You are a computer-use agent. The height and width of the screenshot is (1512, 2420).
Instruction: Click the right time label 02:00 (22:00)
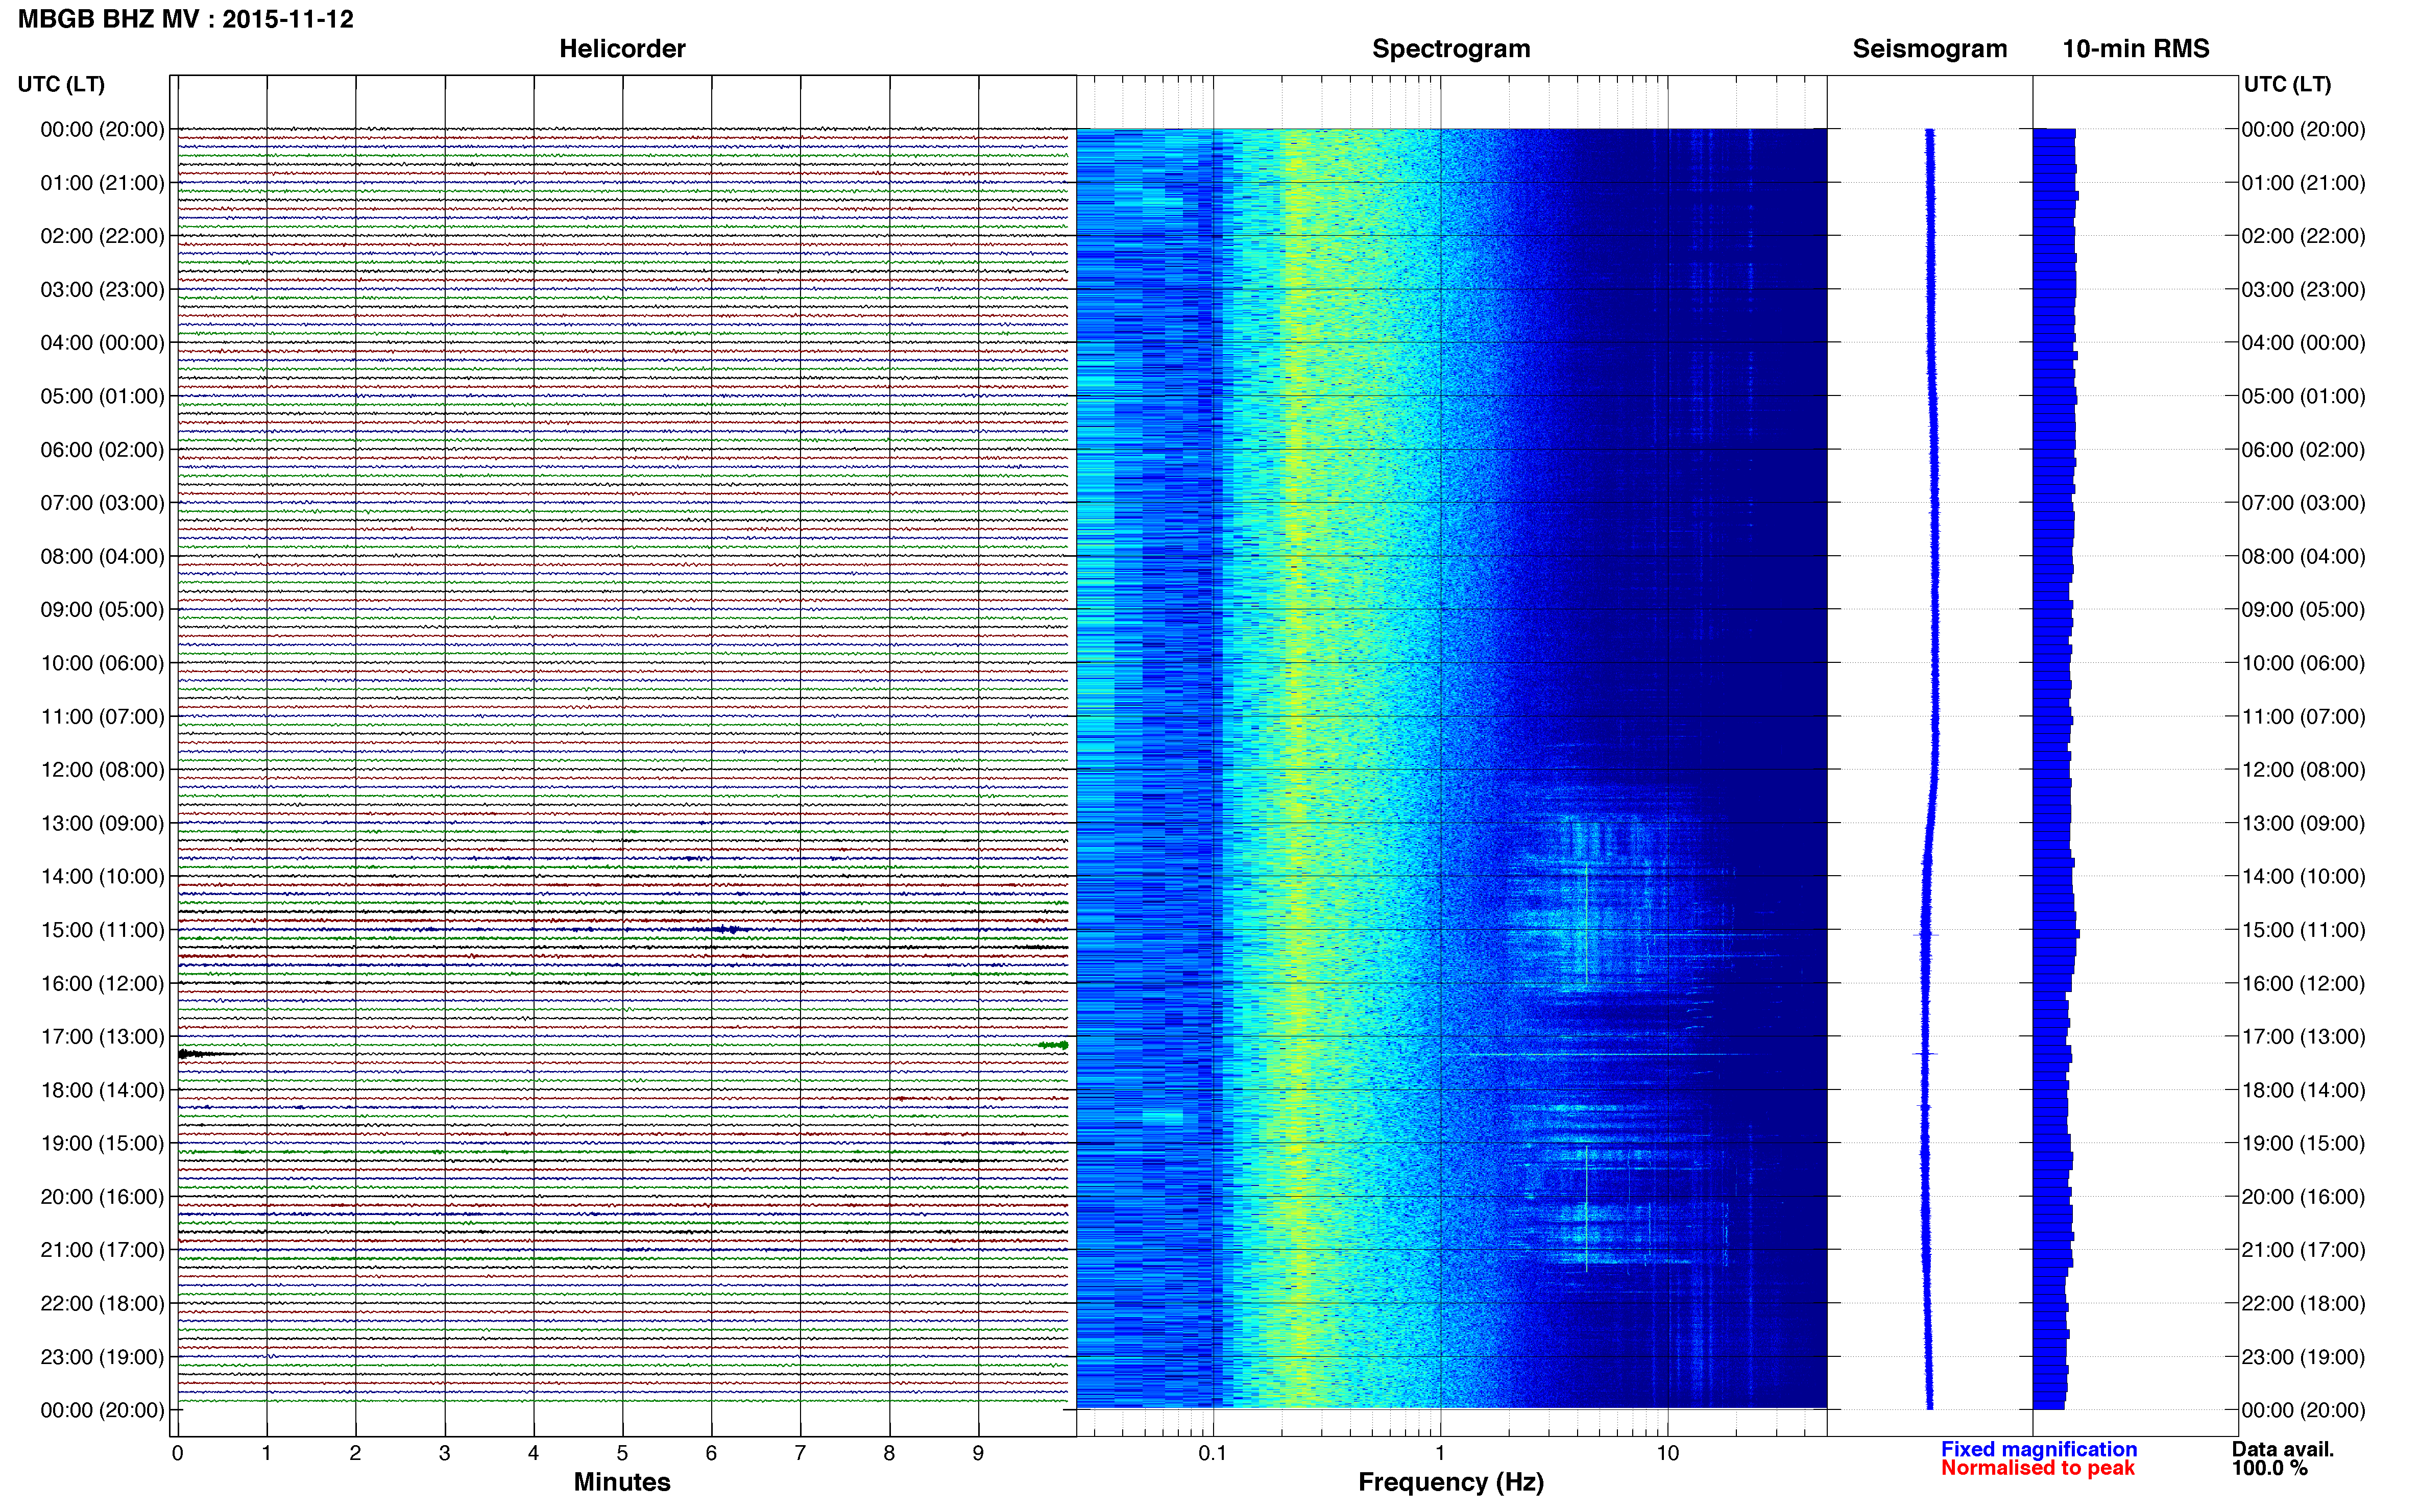pyautogui.click(x=2303, y=236)
